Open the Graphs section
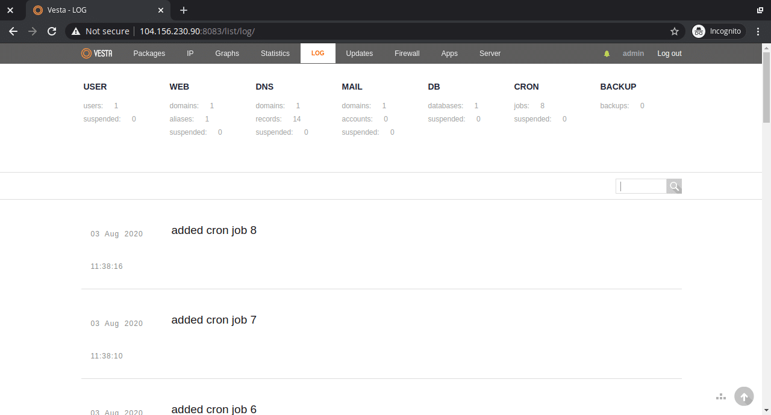771x415 pixels. pyautogui.click(x=227, y=53)
